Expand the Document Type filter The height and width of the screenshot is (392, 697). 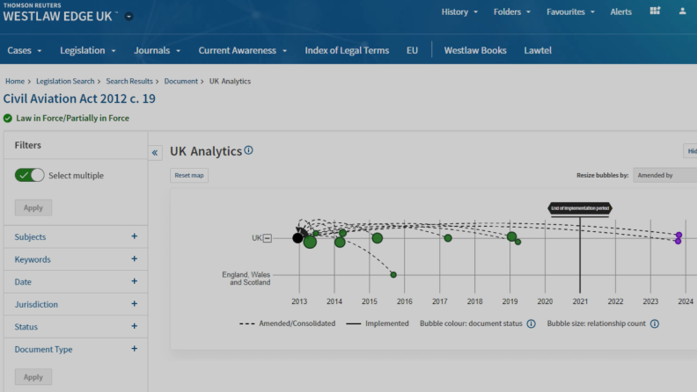click(x=134, y=349)
